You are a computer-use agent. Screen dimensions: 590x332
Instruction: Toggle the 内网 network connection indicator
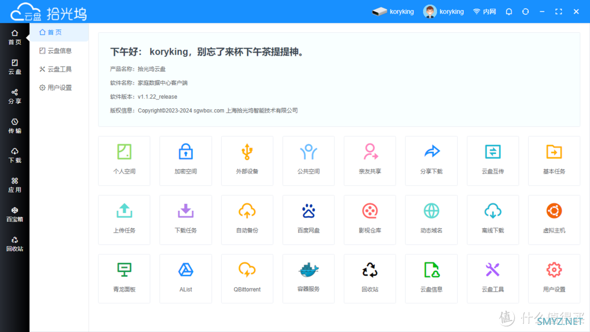[x=485, y=11]
